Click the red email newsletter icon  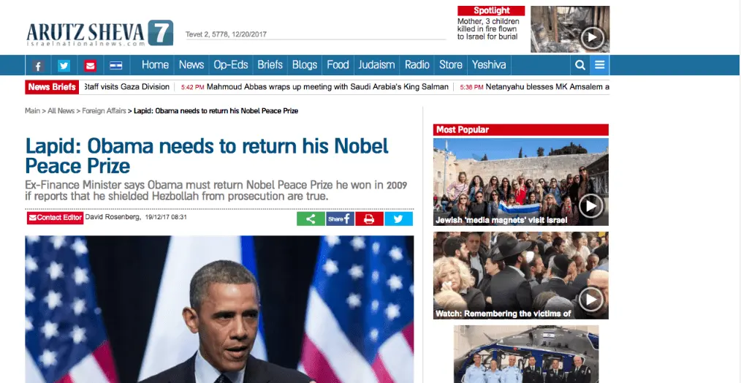[91, 66]
